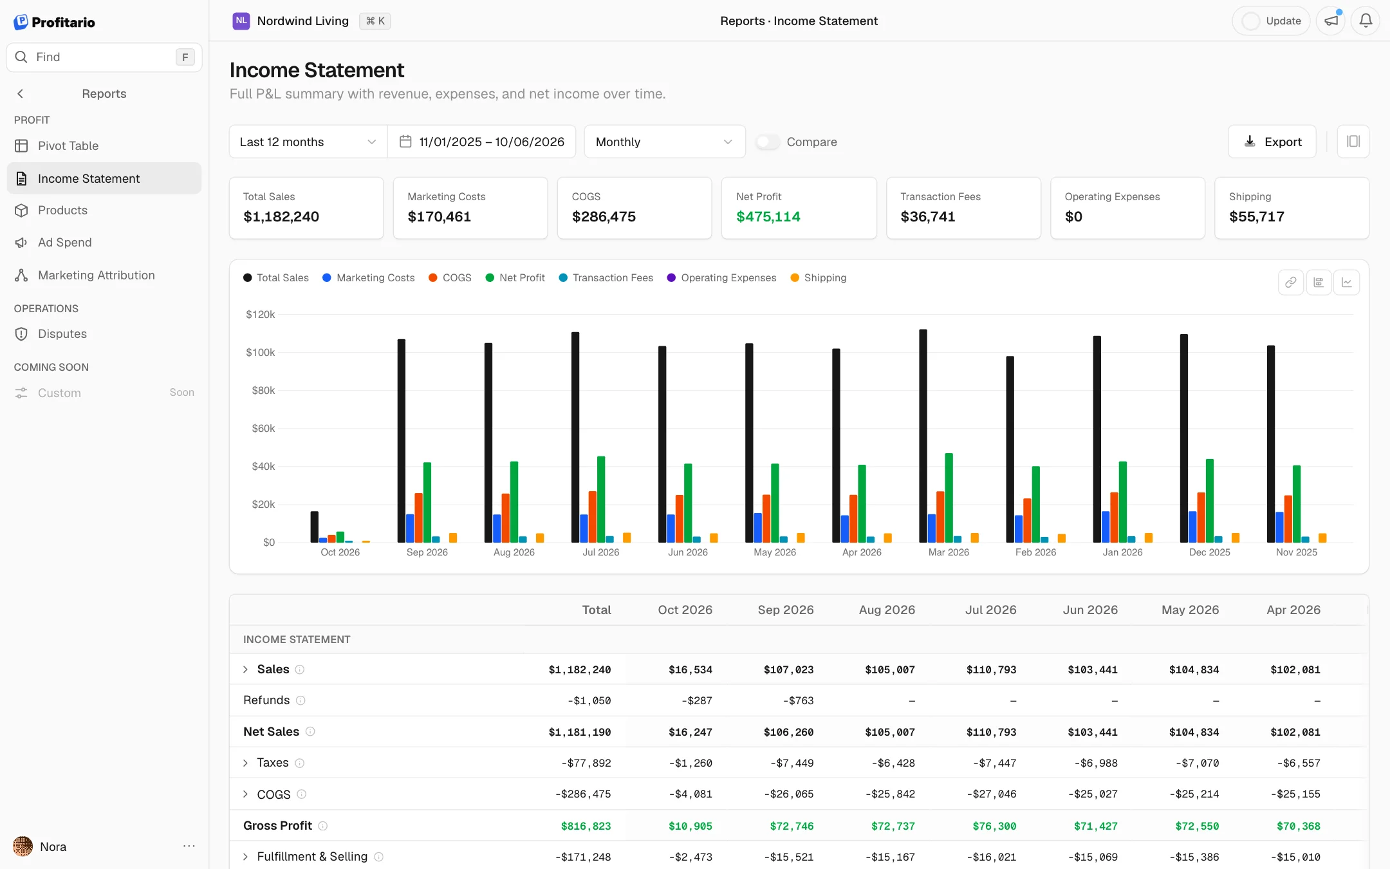Click the info icon next to Refunds
This screenshot has height=869, width=1390.
(301, 700)
